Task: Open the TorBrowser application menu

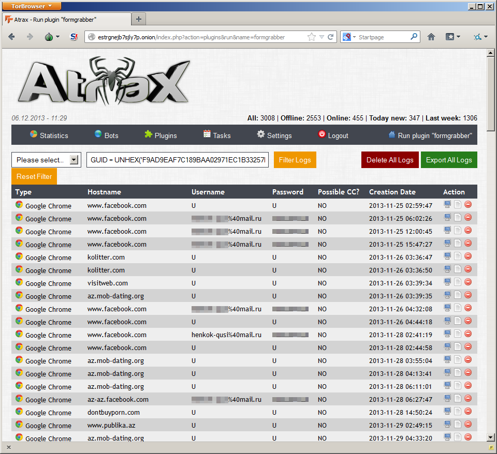Action: (x=32, y=6)
